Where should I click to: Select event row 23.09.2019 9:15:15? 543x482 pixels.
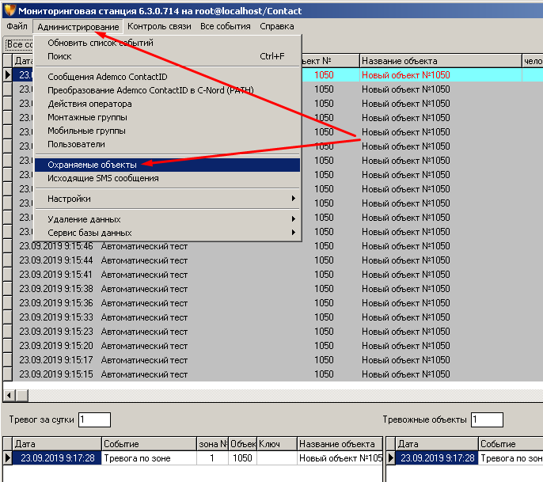(x=278, y=374)
